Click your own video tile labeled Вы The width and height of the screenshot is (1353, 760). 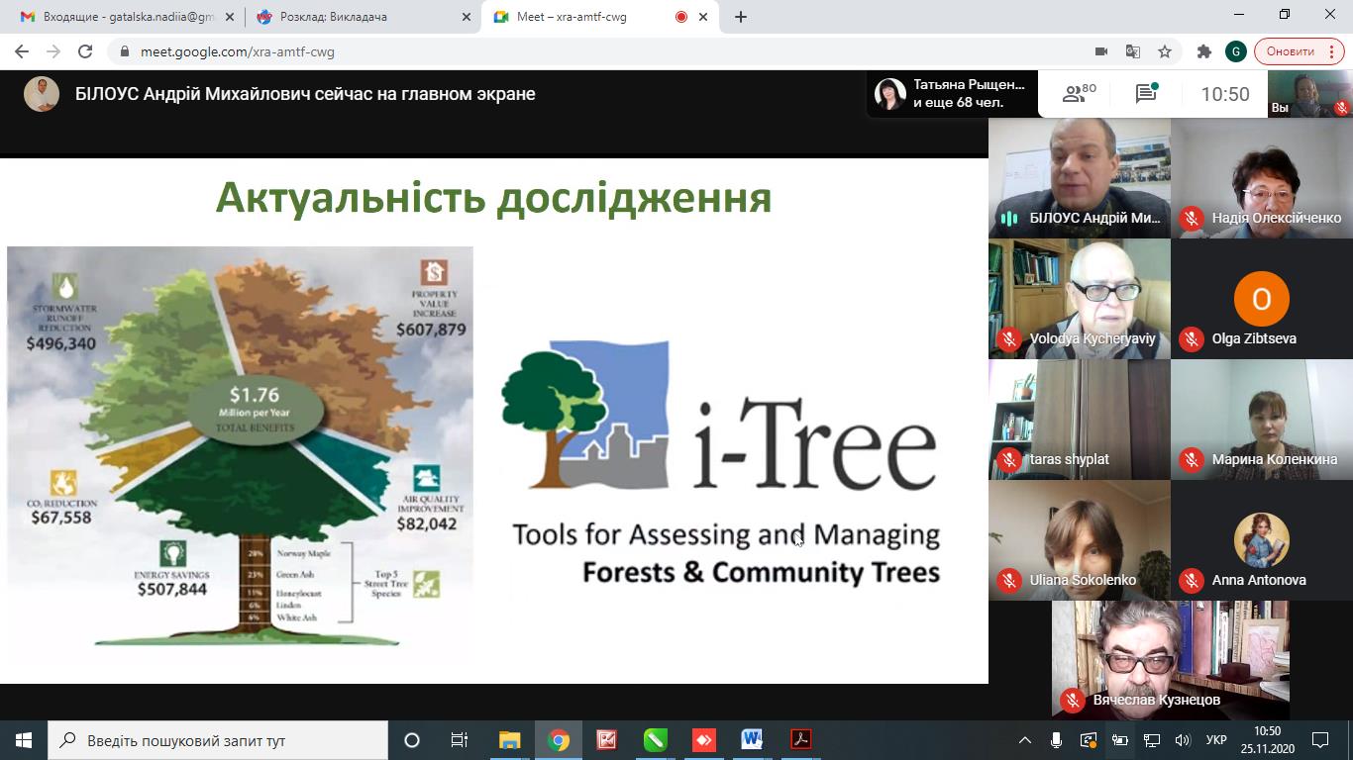1310,94
